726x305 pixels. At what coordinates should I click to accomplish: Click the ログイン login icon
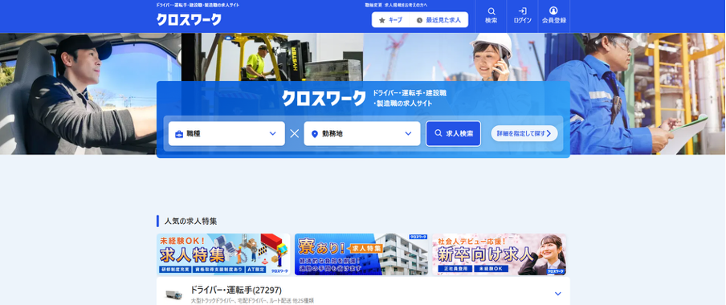(x=522, y=16)
